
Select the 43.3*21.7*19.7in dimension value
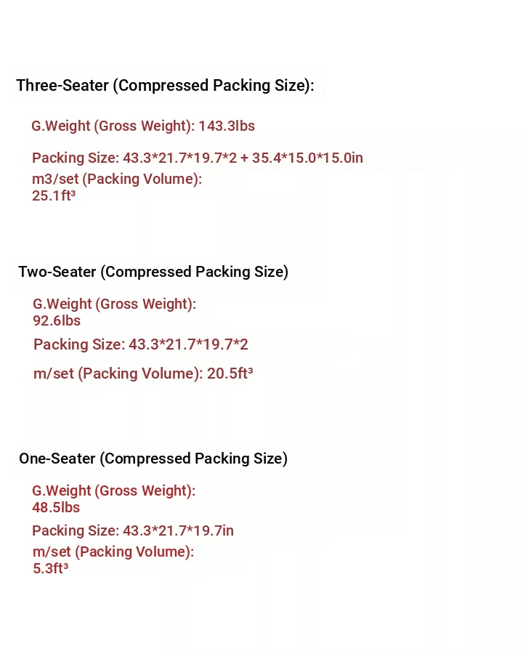pyautogui.click(x=179, y=531)
